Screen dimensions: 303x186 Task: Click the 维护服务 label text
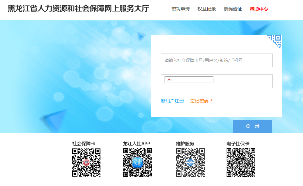pos(185,144)
